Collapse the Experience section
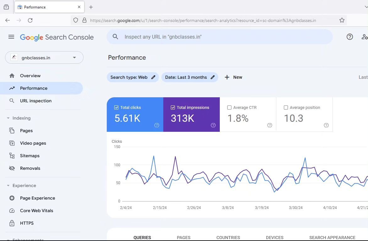This screenshot has height=241, width=368. pyautogui.click(x=8, y=185)
